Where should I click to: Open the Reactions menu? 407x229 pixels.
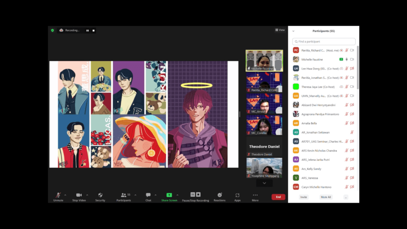click(219, 195)
